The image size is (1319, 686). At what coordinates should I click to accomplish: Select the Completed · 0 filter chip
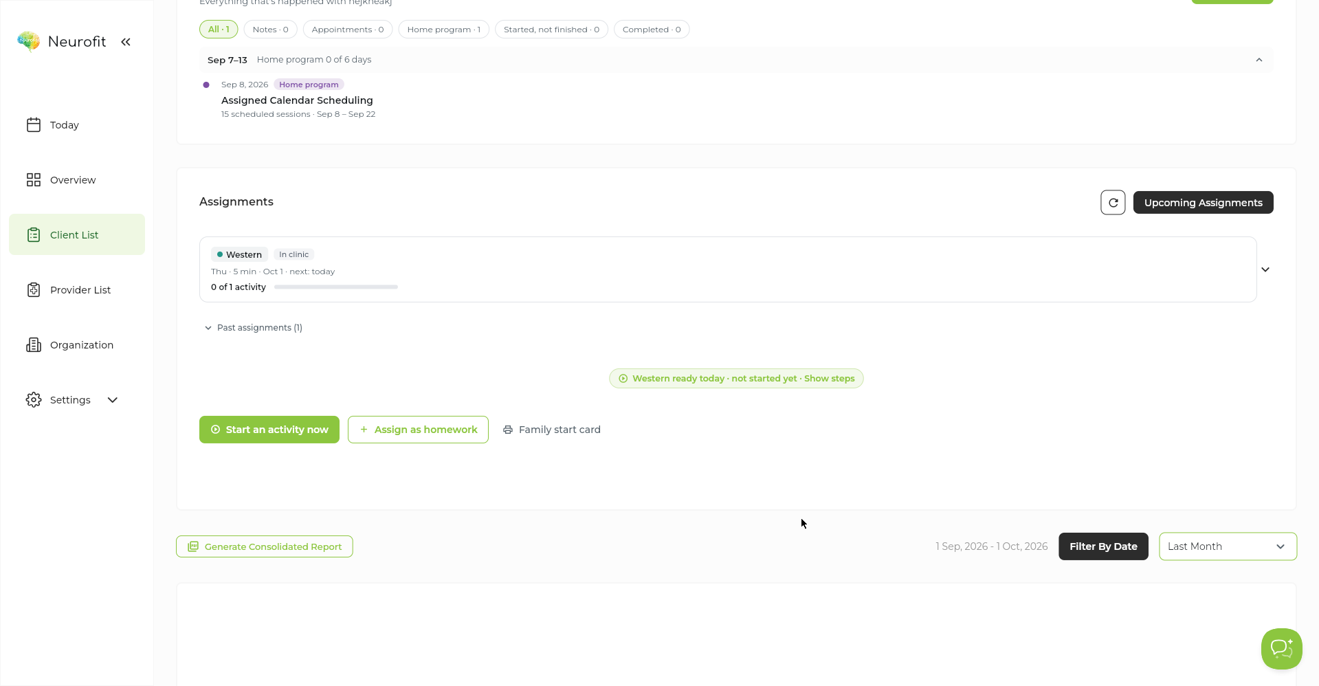coord(652,30)
